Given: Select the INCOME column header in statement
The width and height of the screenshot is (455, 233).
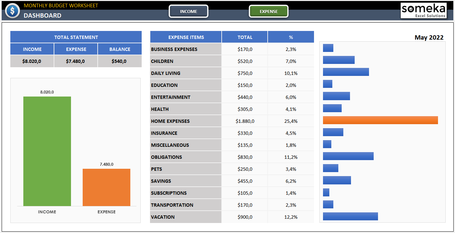Looking at the screenshot, I should pos(32,49).
